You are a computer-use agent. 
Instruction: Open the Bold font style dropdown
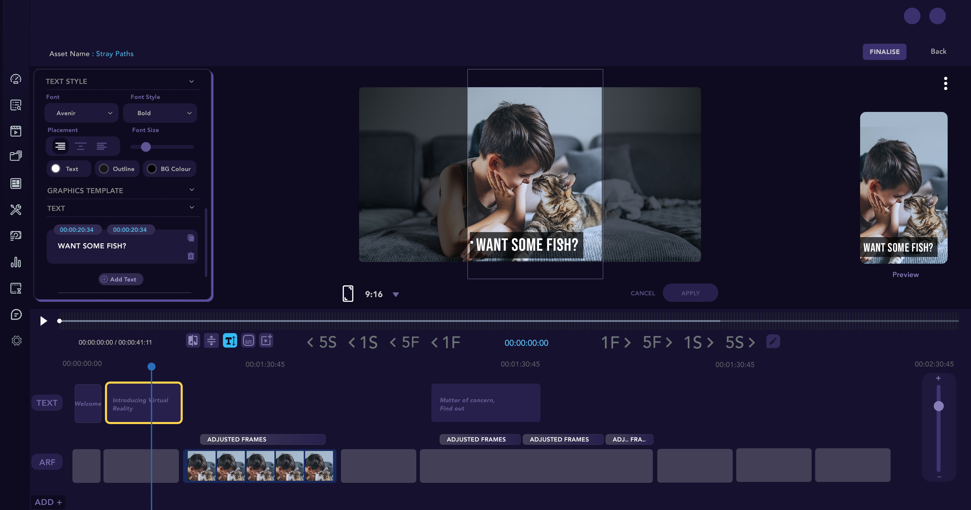160,113
